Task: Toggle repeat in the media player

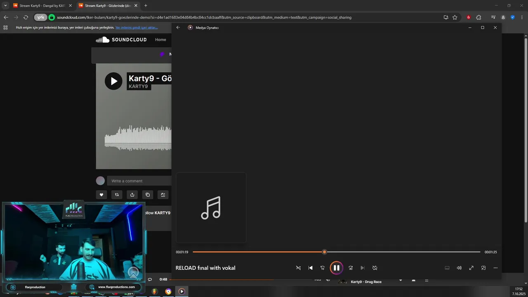Action: click(x=375, y=268)
